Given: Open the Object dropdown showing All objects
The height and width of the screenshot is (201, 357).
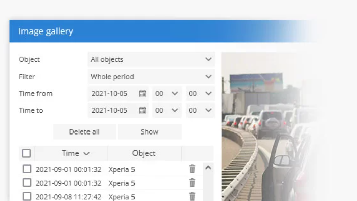Looking at the screenshot, I should [x=151, y=59].
